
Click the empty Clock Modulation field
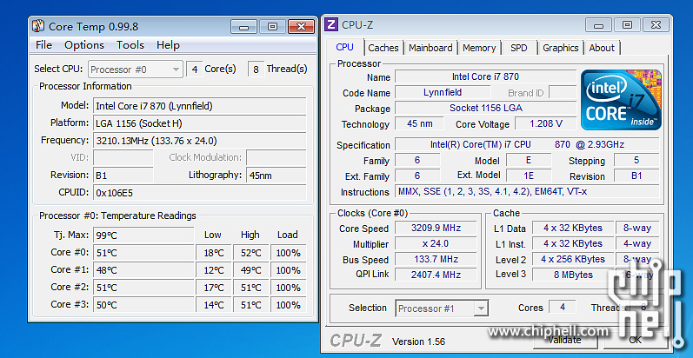(x=276, y=157)
